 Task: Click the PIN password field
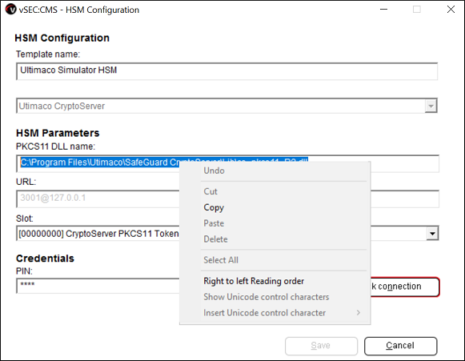98,286
